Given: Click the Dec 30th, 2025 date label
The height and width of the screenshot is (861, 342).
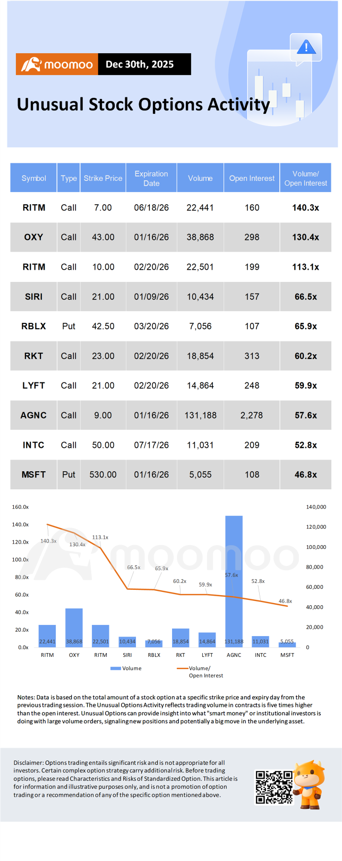Looking at the screenshot, I should tap(140, 64).
